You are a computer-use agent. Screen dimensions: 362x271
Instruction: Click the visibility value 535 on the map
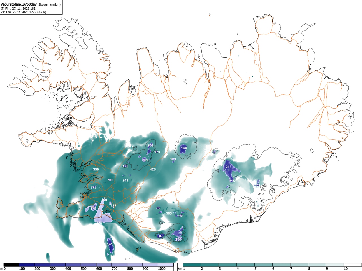(110, 180)
